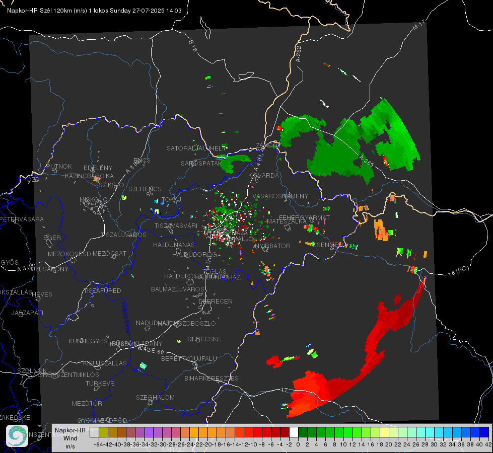Select the TOKAJ label on the map
This screenshot has height=453, width=493.
pyautogui.click(x=171, y=200)
